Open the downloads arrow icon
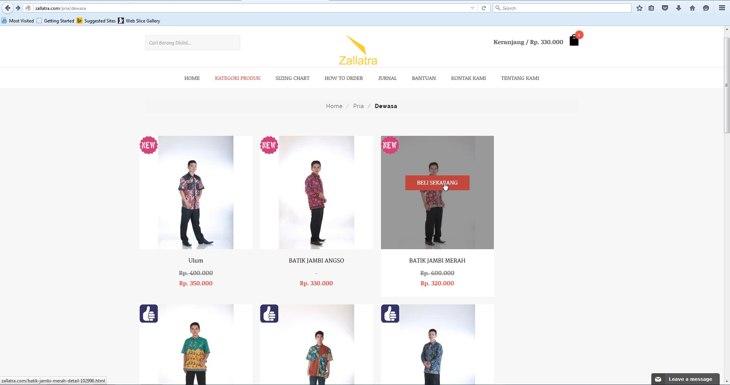The height and width of the screenshot is (385, 730). tap(679, 8)
